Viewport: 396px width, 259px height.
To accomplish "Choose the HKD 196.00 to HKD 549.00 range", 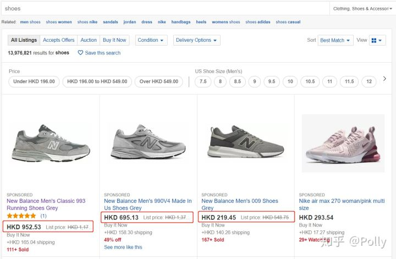I will pos(97,81).
